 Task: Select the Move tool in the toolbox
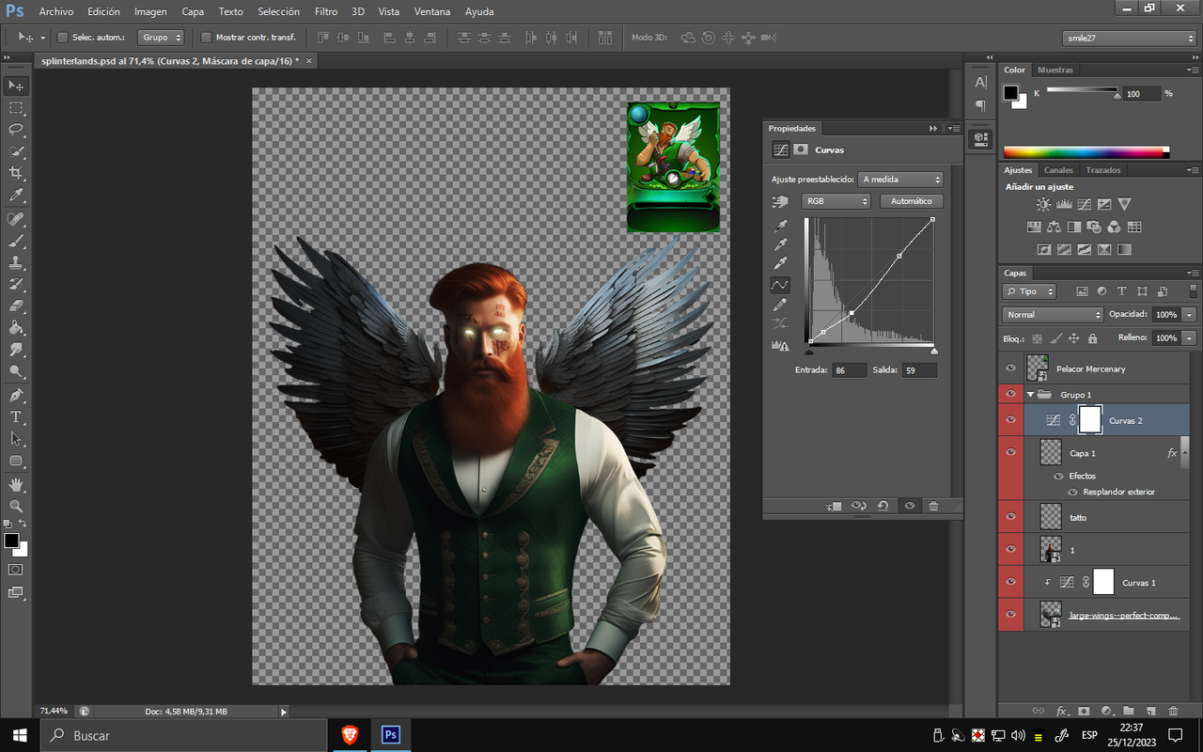(16, 86)
